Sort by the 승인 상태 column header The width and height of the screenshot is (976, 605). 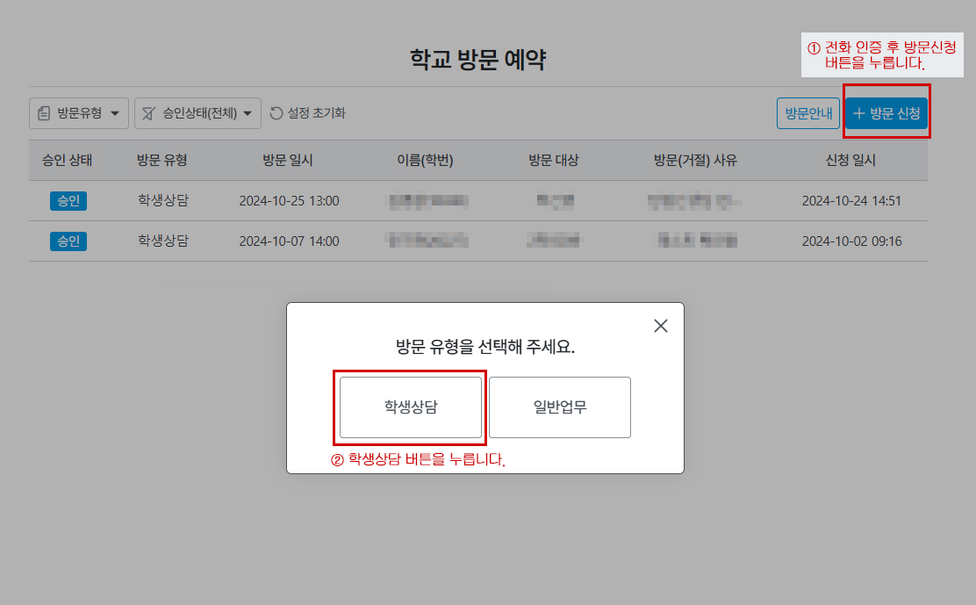(68, 160)
